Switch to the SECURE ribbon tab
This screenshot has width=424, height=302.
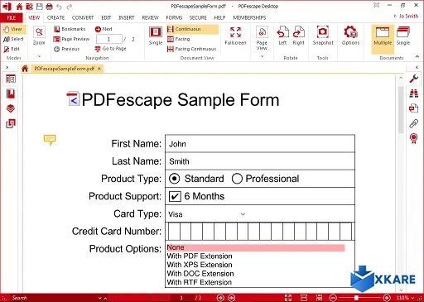[x=198, y=17]
